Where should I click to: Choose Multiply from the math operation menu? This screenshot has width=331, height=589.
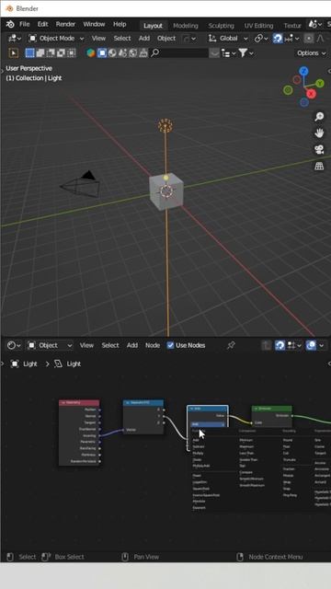point(199,453)
